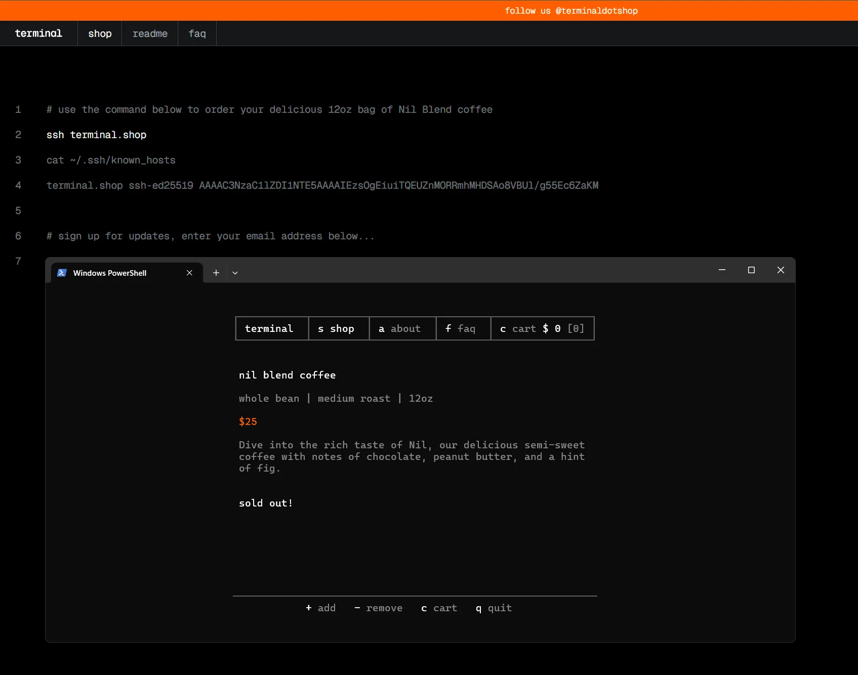Click the terminal box in the TUI menu
The height and width of the screenshot is (675, 858).
[272, 329]
